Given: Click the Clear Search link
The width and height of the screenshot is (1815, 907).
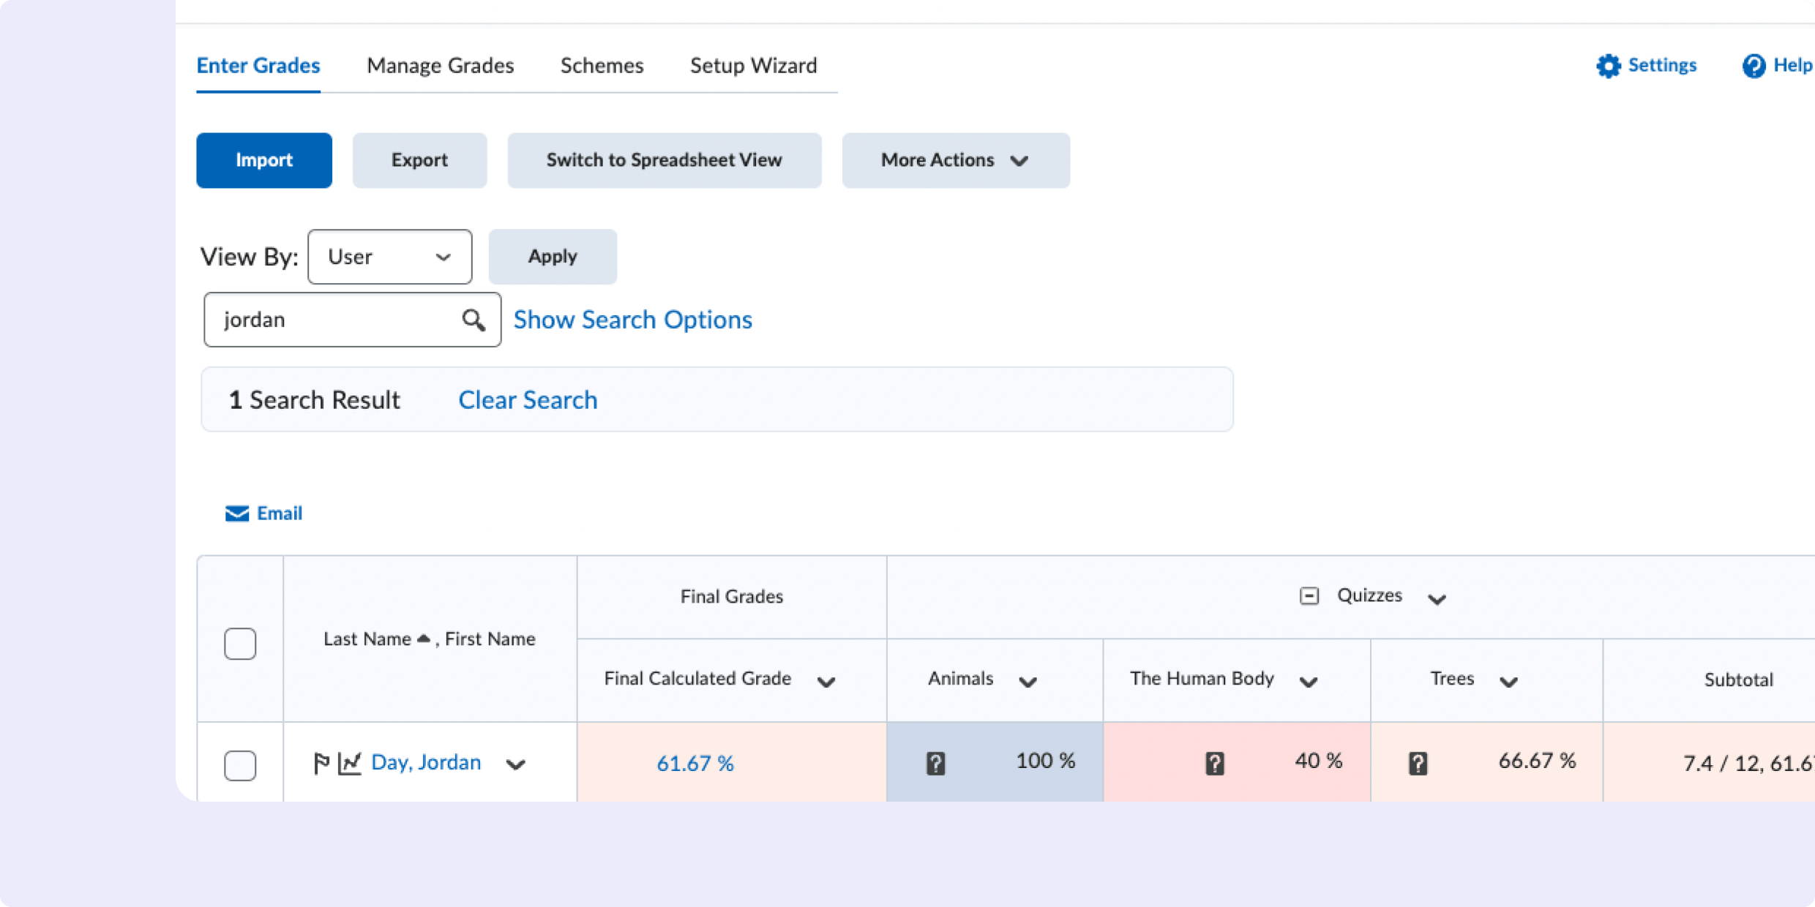Looking at the screenshot, I should coord(528,399).
